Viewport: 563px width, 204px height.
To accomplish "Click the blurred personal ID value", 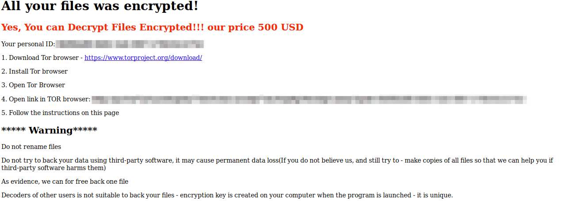I will coord(130,44).
